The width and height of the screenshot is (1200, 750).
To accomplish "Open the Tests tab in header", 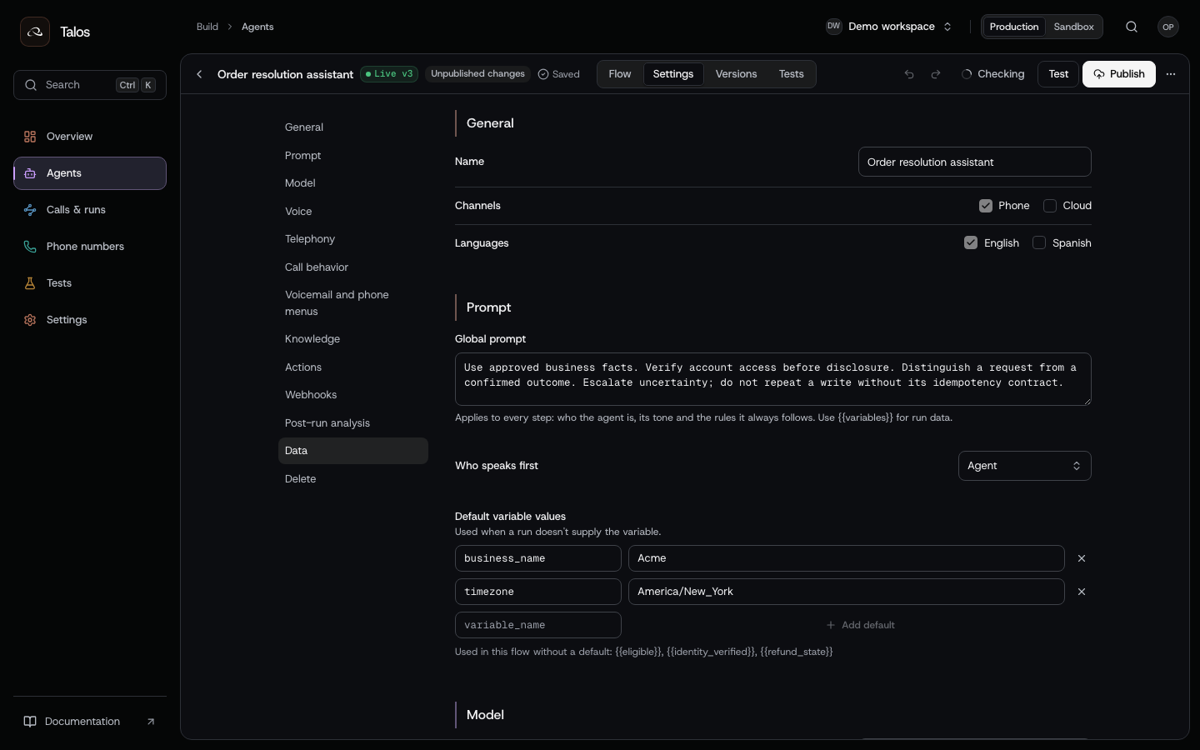I will (x=792, y=74).
